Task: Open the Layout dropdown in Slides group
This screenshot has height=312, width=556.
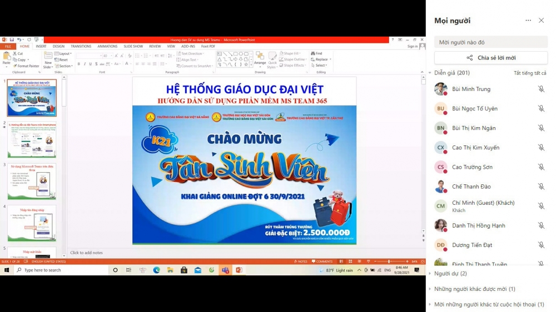Action: pos(64,53)
